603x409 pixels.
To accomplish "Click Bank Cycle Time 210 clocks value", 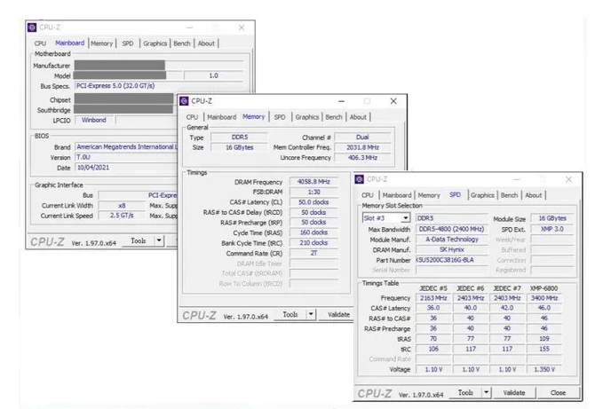I will coord(313,243).
